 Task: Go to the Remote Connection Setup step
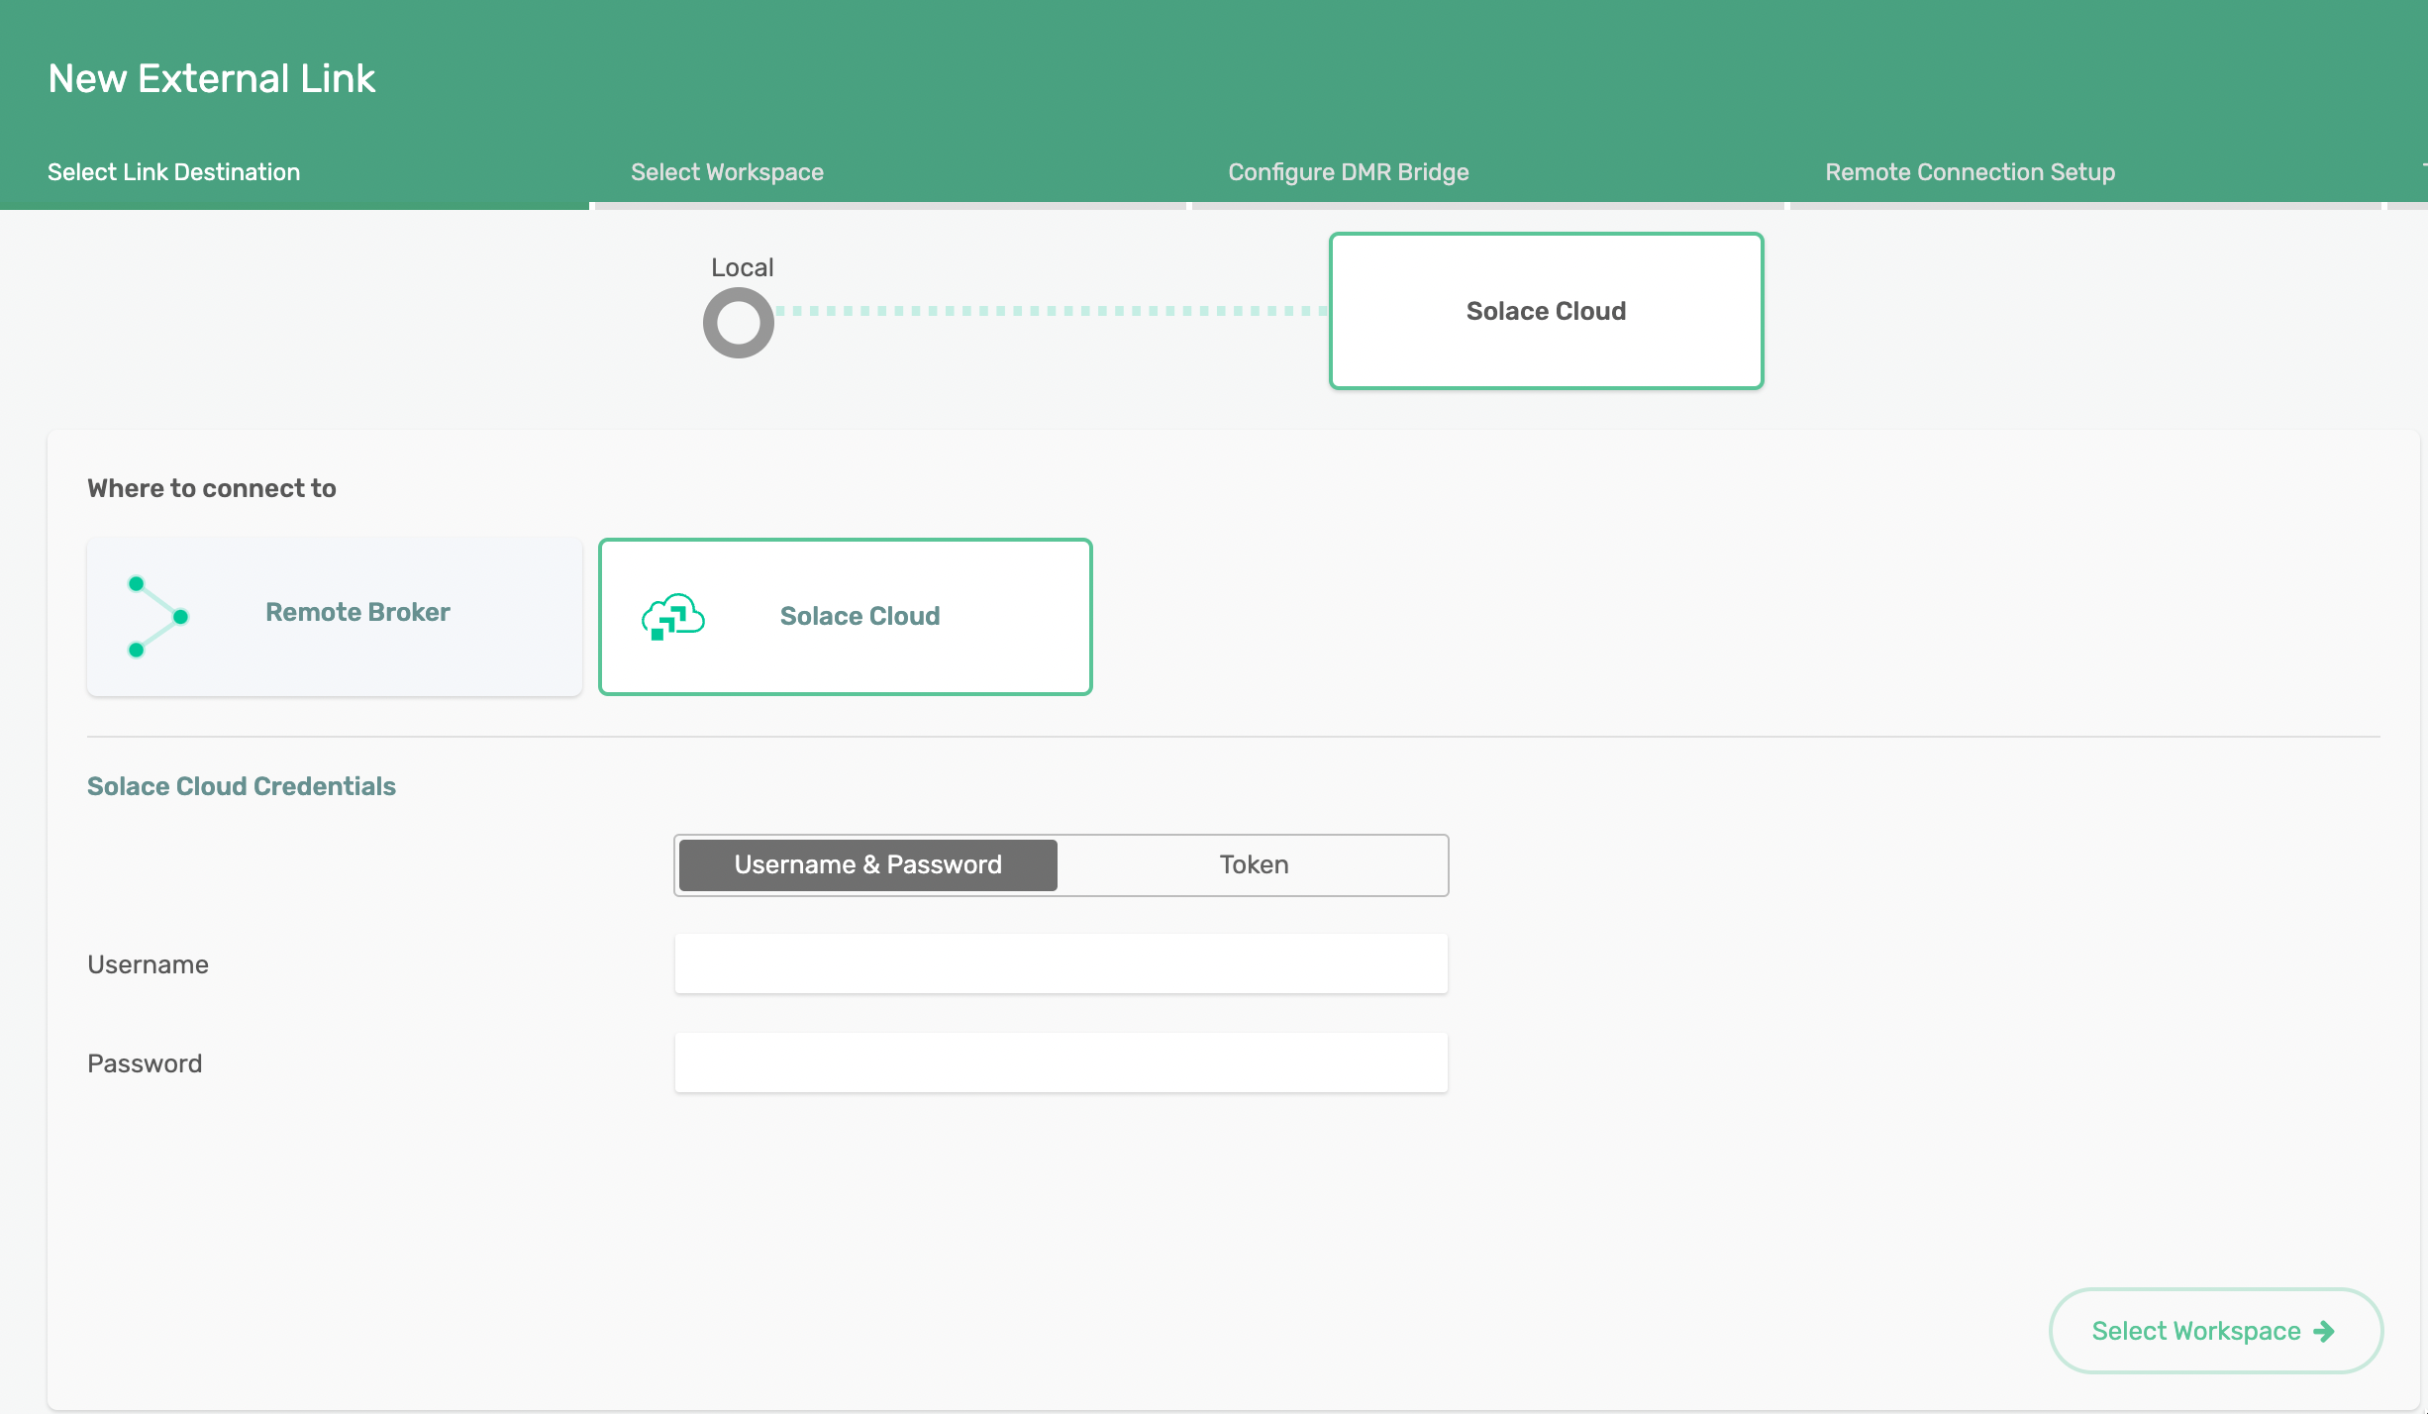click(1970, 170)
